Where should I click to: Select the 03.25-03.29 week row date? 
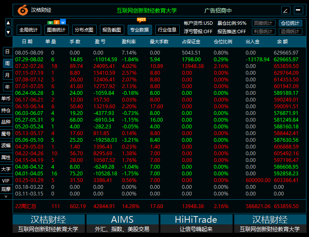coord(29,180)
